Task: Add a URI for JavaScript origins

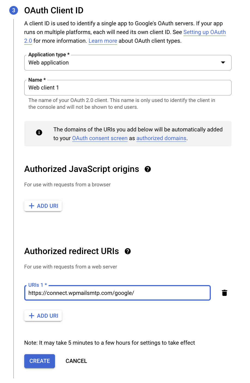Action: (x=43, y=206)
